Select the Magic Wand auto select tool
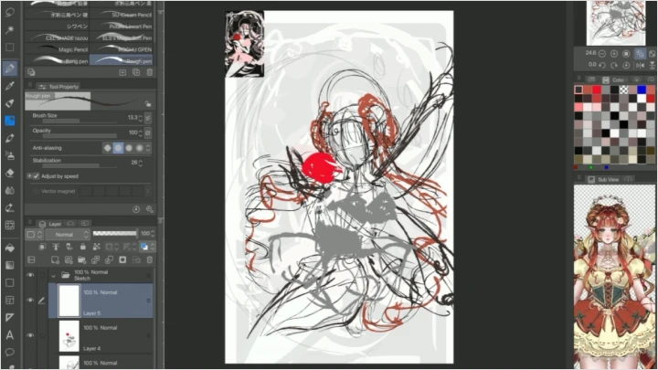Image resolution: width=658 pixels, height=370 pixels. pyautogui.click(x=9, y=30)
